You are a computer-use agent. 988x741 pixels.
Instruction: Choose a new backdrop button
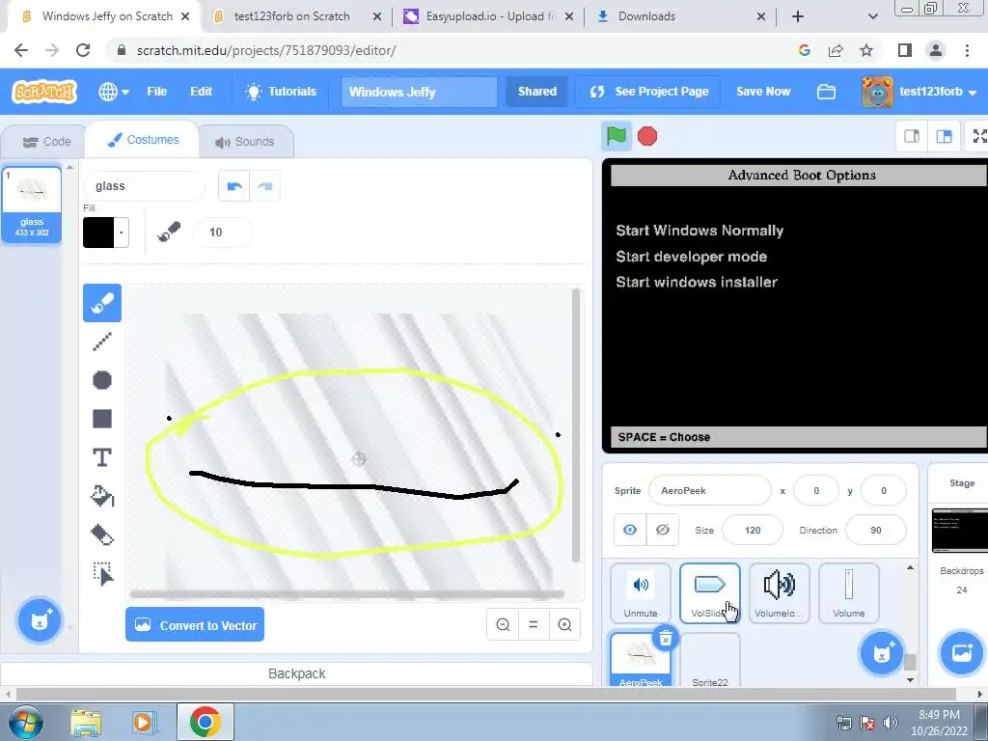961,653
